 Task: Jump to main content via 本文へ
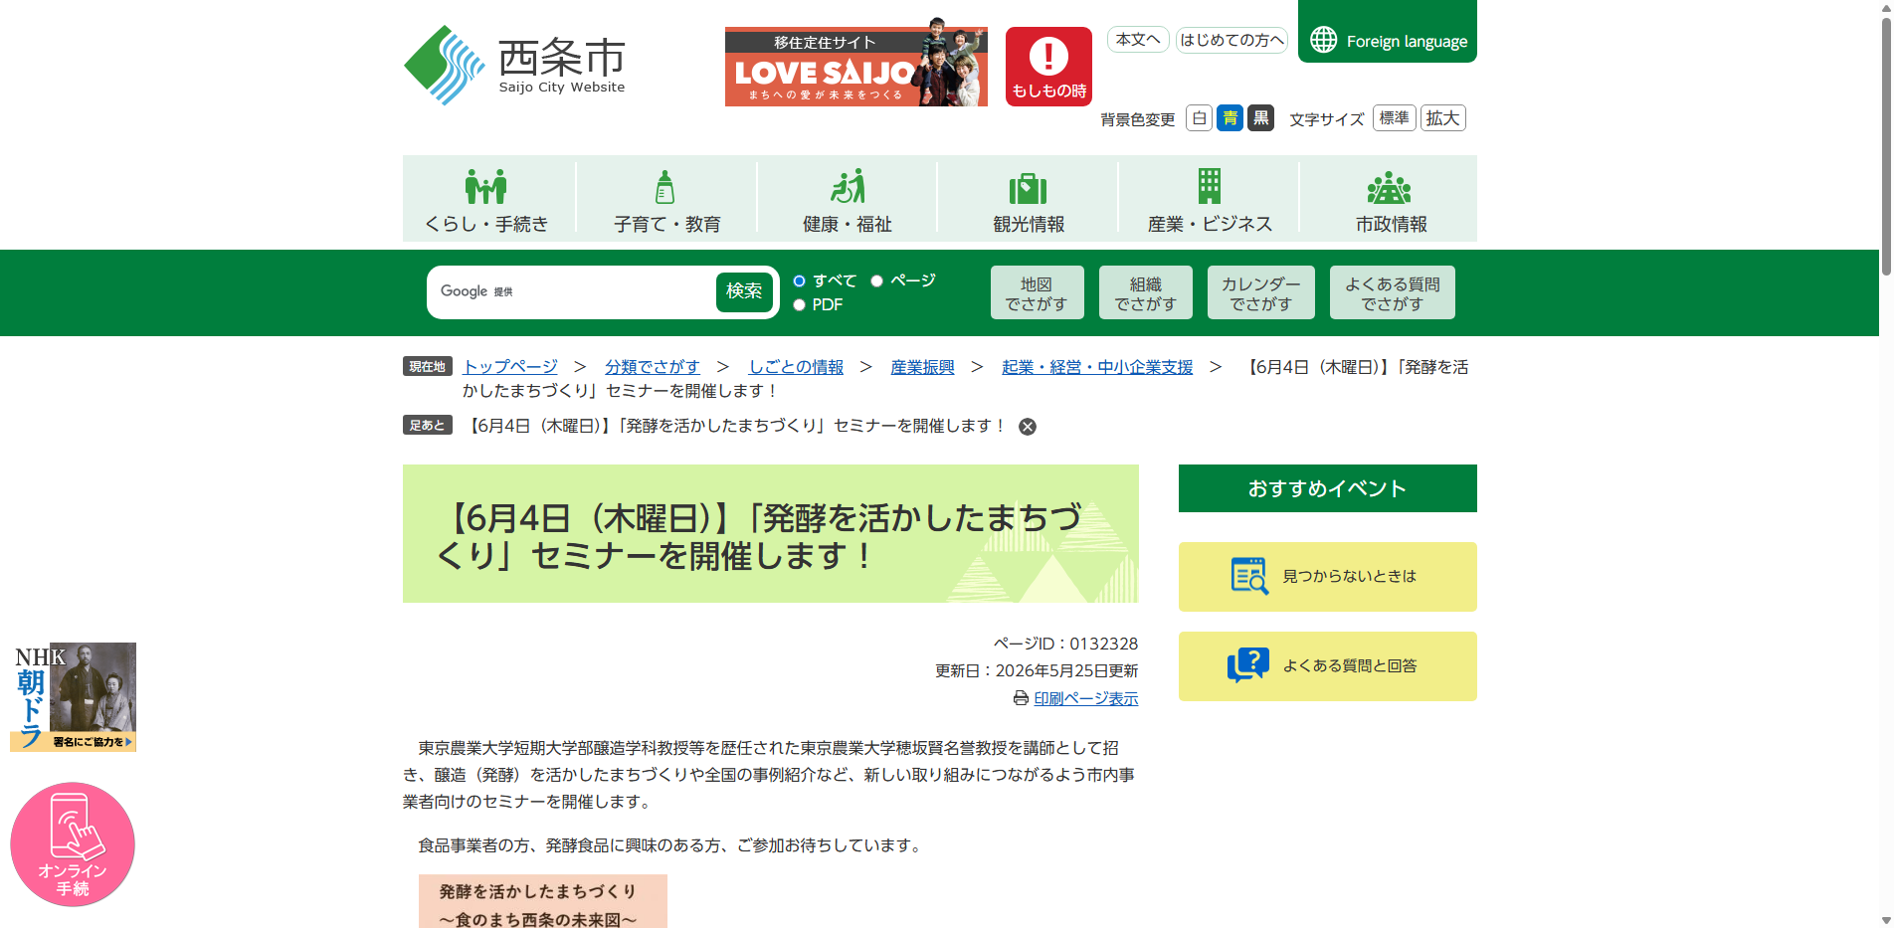point(1138,40)
